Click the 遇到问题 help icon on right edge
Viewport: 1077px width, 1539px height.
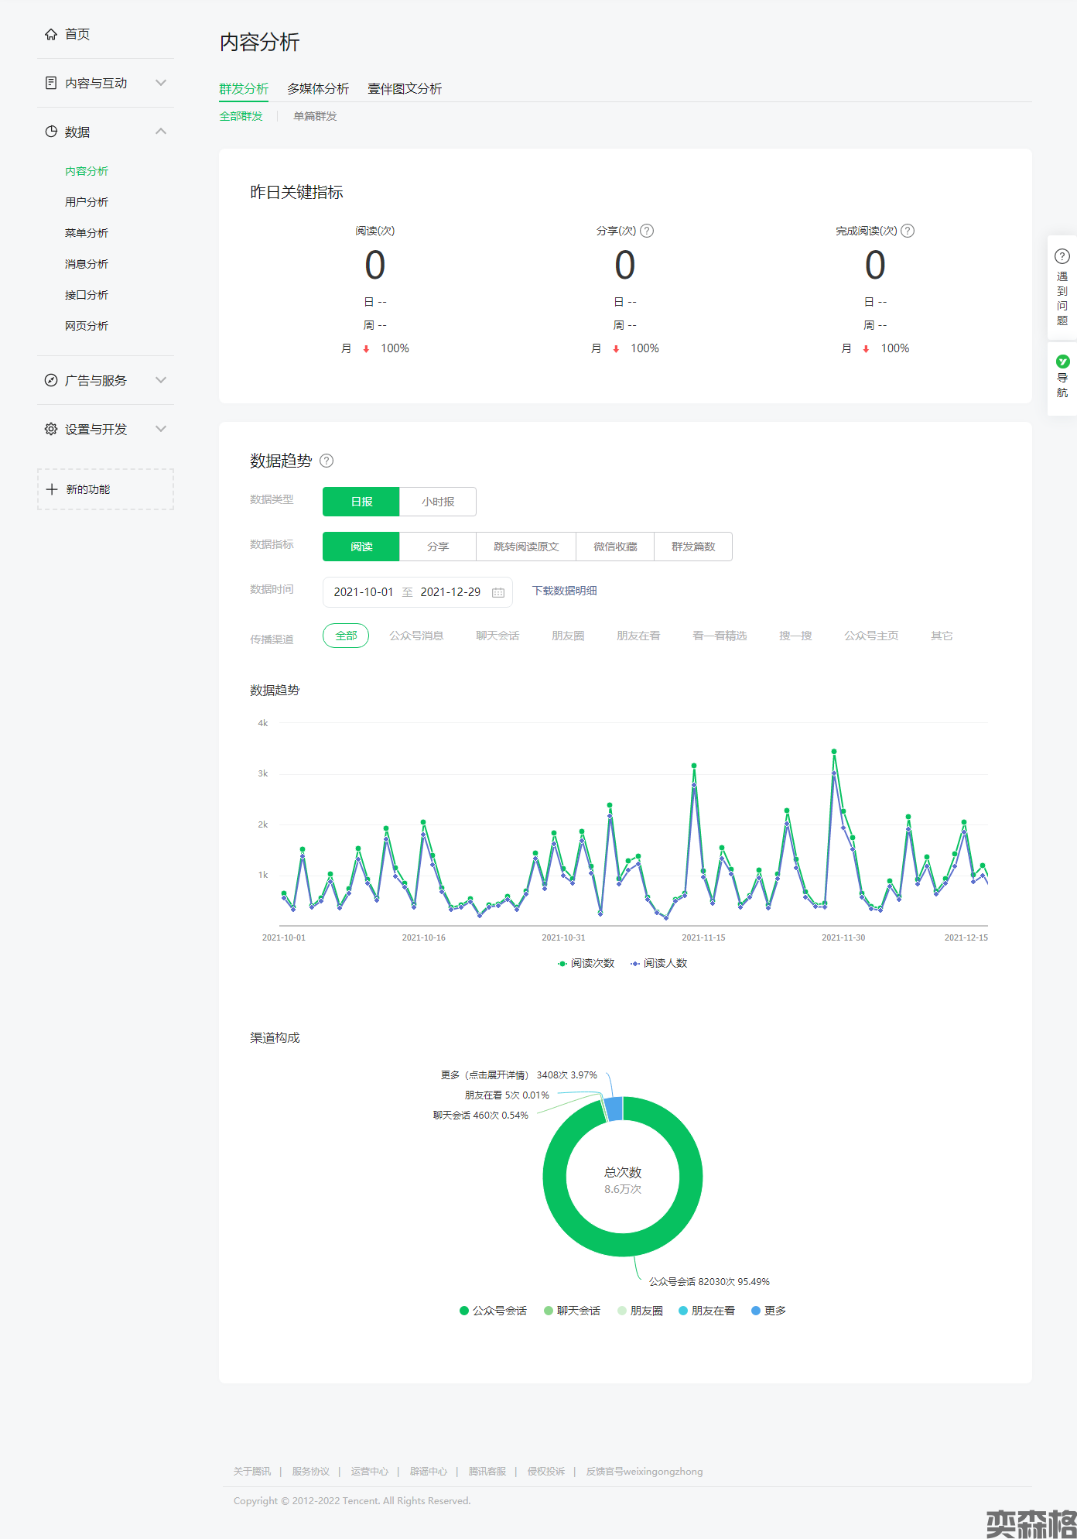click(x=1062, y=256)
